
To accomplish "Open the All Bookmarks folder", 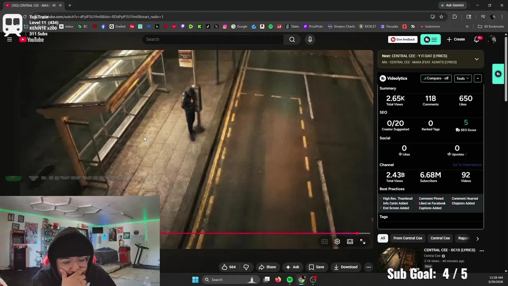I will click(491, 27).
